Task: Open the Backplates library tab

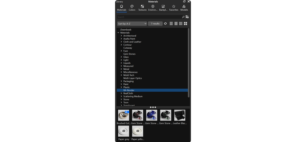Action: pos(163,8)
